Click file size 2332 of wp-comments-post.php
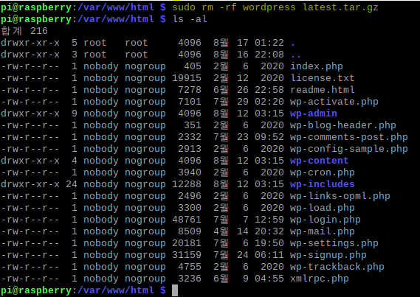 coord(190,137)
